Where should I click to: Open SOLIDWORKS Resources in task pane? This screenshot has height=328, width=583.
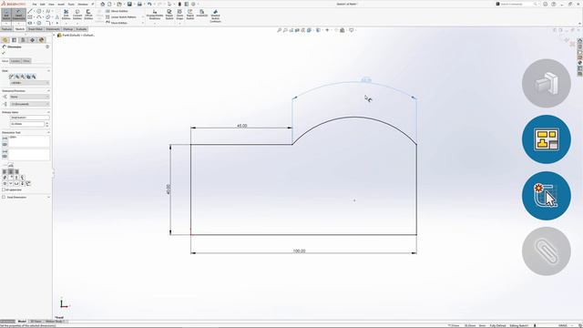(579, 41)
